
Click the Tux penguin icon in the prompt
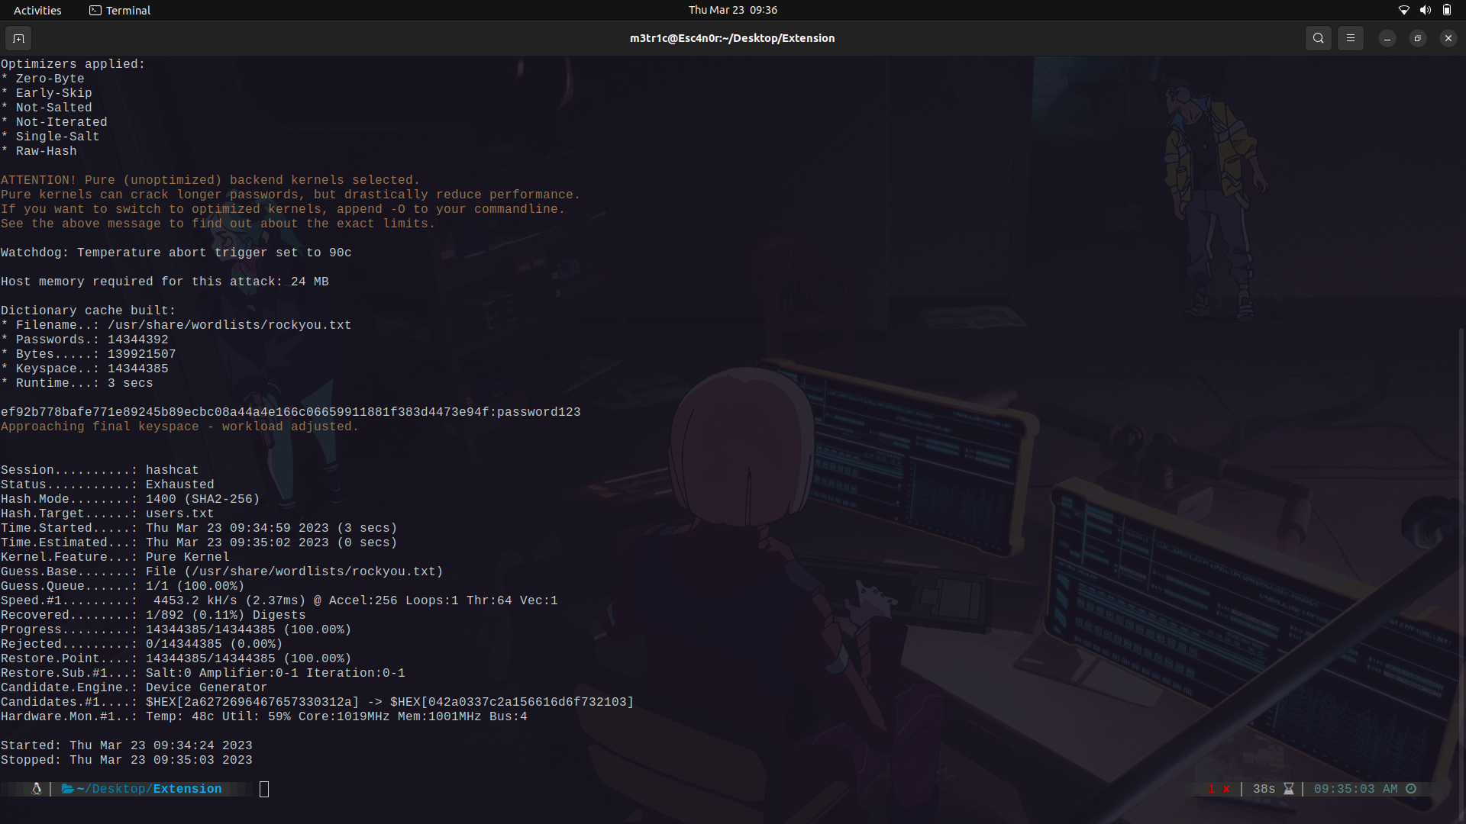(x=35, y=789)
